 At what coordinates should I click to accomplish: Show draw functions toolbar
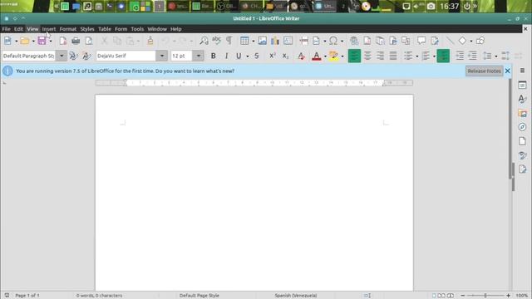[x=480, y=41]
